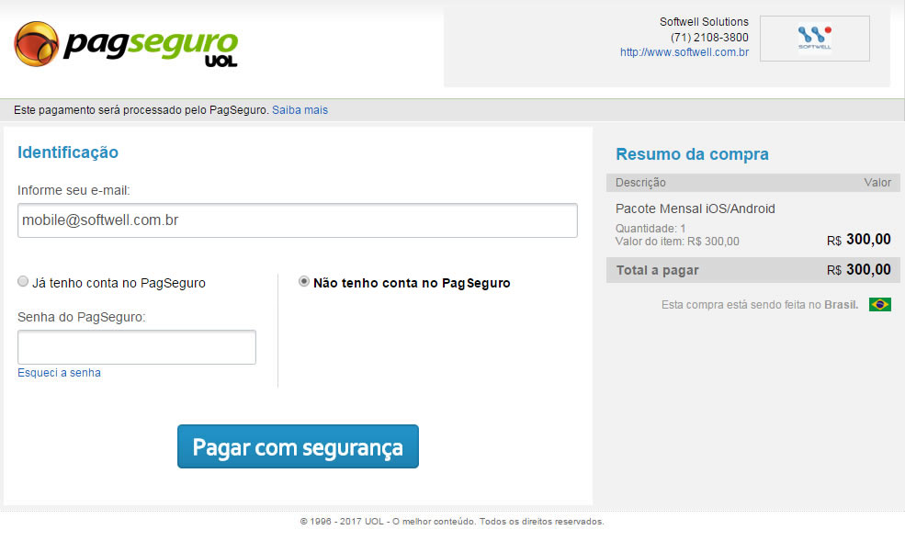Screen dimensions: 905x541
Task: Click the 'Valor' column header
Action: [877, 183]
